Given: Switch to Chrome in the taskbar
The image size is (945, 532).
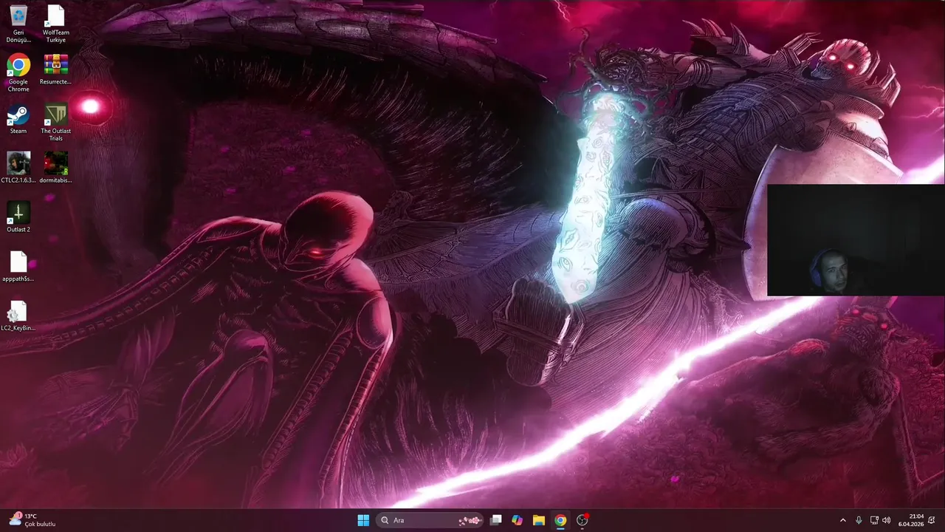Looking at the screenshot, I should 560,520.
